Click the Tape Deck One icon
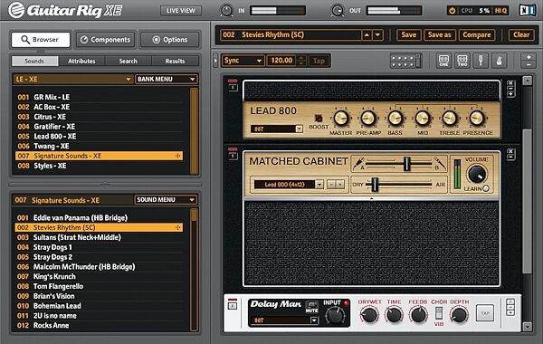The image size is (543, 344). coord(443,61)
